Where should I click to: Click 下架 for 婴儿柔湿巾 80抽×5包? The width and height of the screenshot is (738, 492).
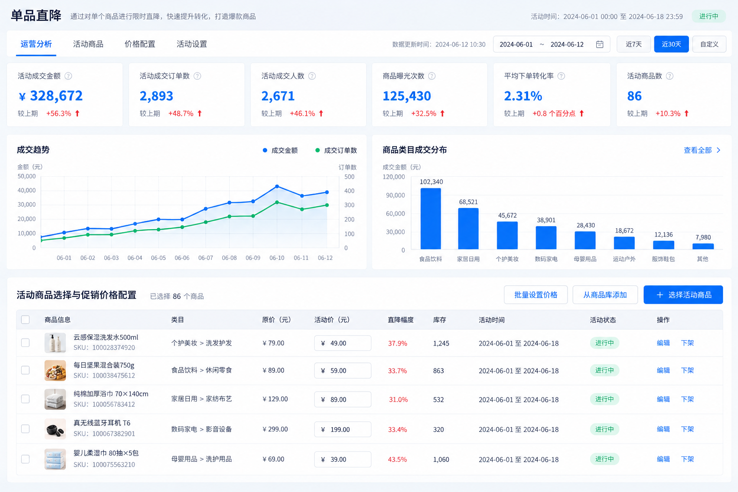pyautogui.click(x=688, y=459)
